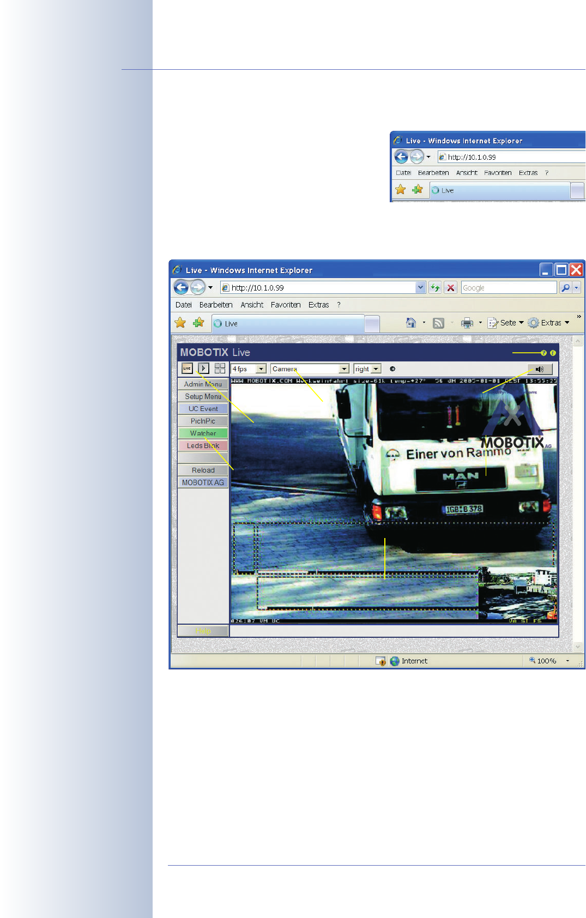The image size is (586, 918).
Task: Expand command bar overflow chevron
Action: click(x=579, y=317)
